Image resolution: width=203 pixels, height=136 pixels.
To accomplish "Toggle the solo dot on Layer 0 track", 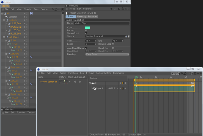I will pos(120,88).
